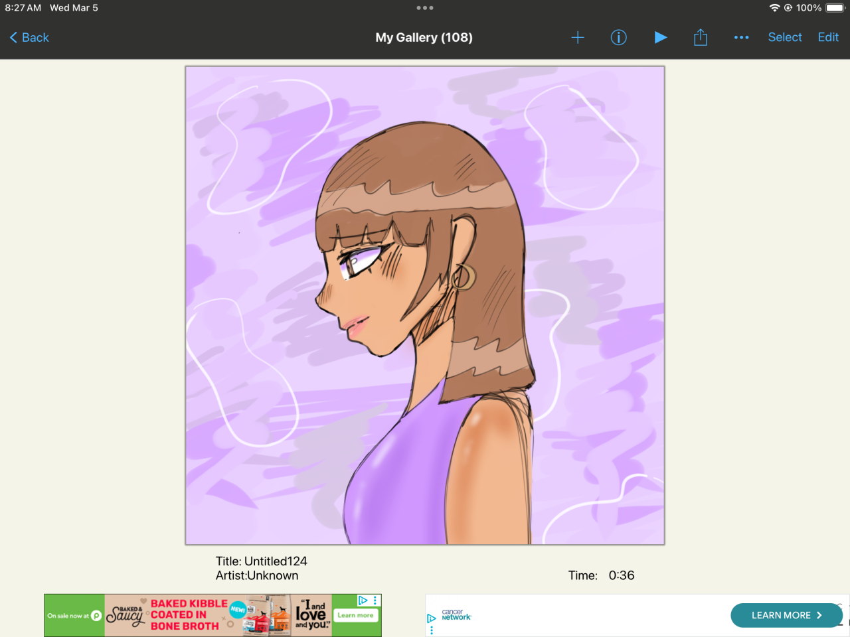Screen dimensions: 850x637
Task: Open the Saucy ad's three-dot options
Action: (375, 601)
